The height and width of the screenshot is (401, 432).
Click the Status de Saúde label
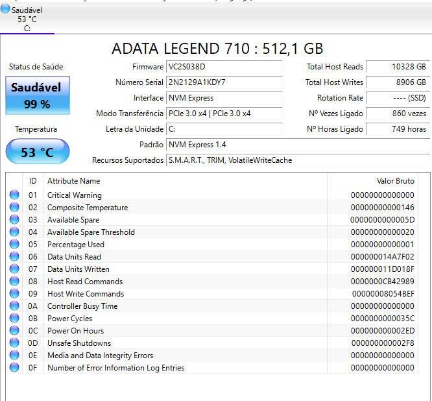pyautogui.click(x=36, y=67)
